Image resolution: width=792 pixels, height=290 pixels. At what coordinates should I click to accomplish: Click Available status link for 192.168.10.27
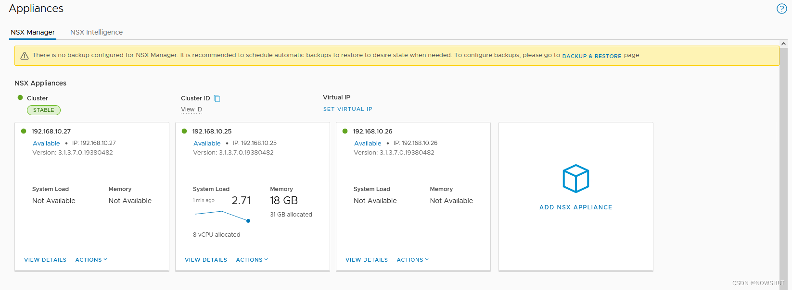coord(46,143)
